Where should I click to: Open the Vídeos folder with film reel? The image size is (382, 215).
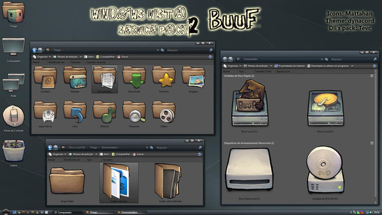pos(164,113)
